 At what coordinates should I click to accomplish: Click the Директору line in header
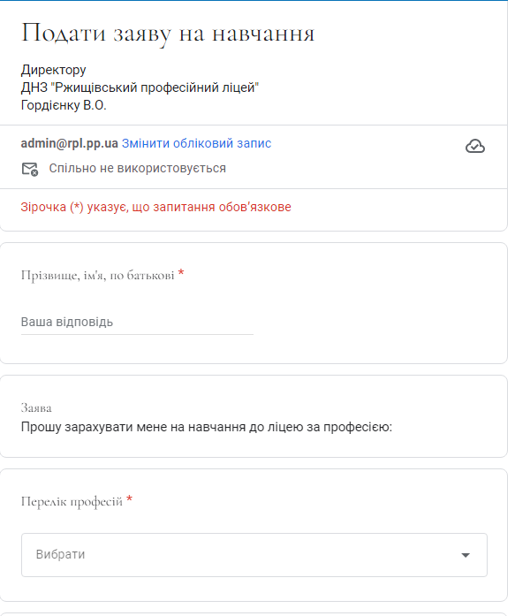(x=53, y=70)
